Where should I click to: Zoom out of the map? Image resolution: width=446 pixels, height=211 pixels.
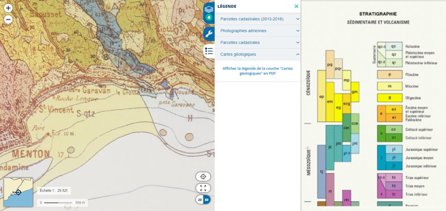[8, 20]
